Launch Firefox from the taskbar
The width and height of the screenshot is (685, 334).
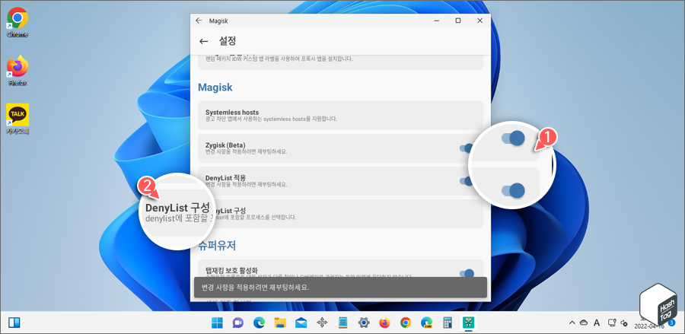384,323
